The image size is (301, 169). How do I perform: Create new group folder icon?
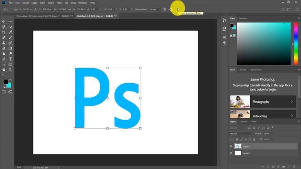click(284, 167)
